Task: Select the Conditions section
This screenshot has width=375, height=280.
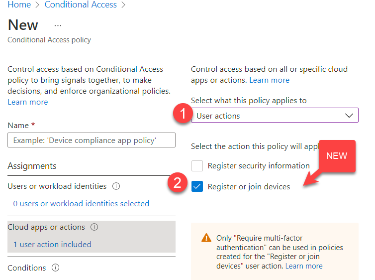Action: click(27, 268)
